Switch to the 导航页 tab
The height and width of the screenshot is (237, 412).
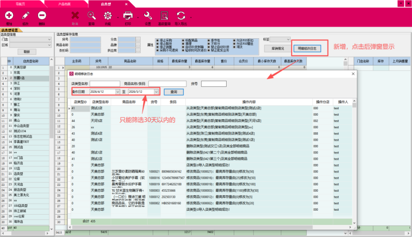[x=20, y=4]
